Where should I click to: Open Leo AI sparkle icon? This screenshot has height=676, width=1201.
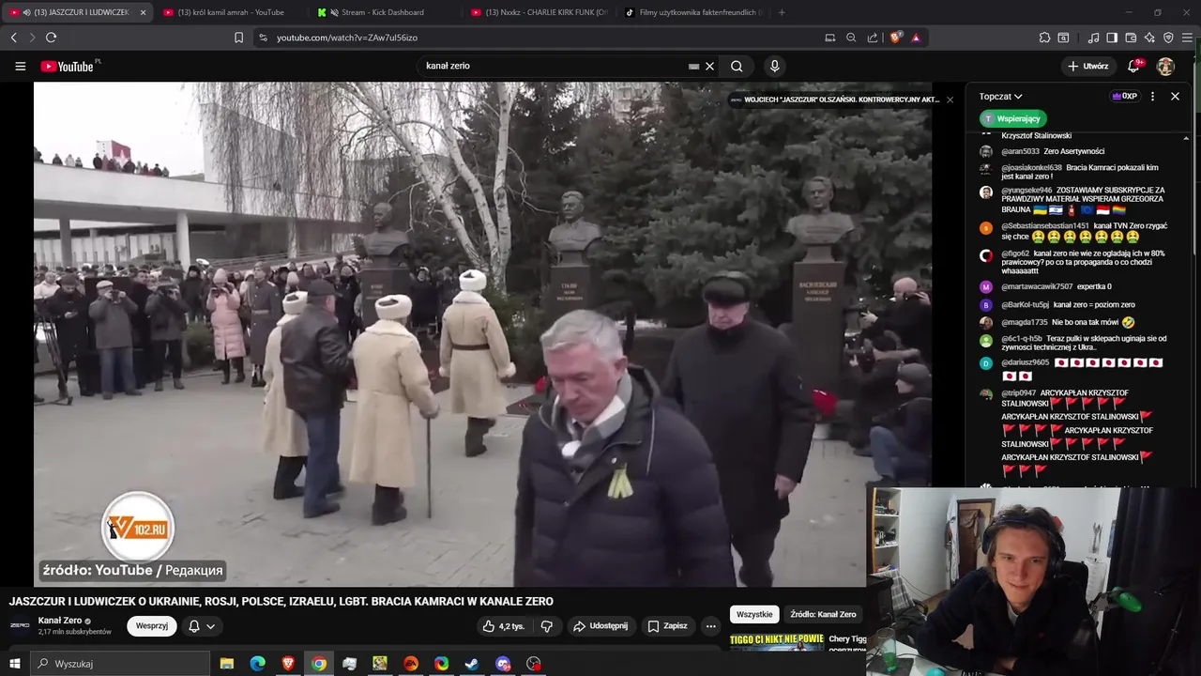tap(1149, 38)
